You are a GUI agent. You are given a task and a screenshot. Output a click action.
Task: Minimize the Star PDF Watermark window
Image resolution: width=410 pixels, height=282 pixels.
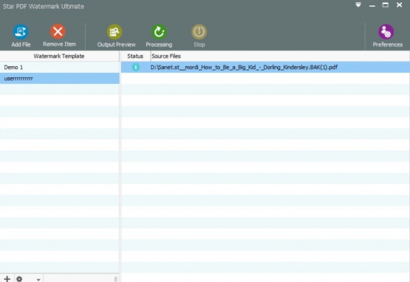coord(372,5)
